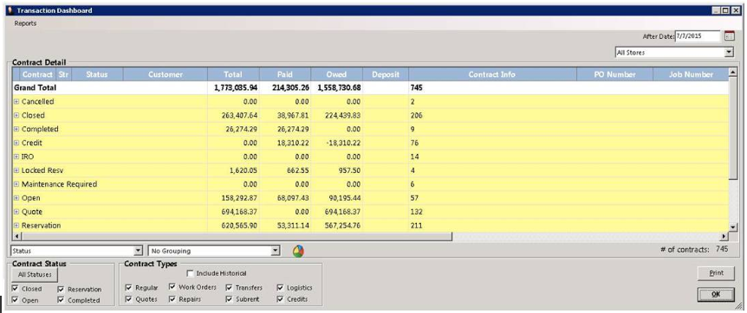Click the Credit owed value -18,310.22
This screenshot has height=313, width=747.
[x=342, y=144]
